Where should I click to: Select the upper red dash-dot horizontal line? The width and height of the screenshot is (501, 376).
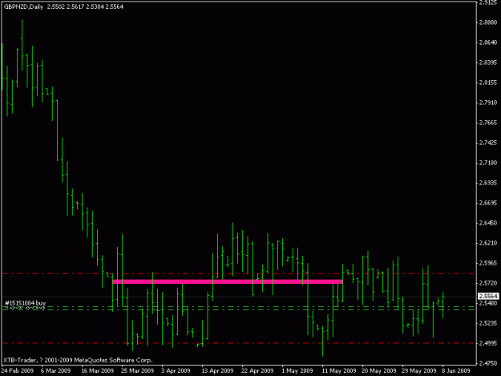point(238,273)
